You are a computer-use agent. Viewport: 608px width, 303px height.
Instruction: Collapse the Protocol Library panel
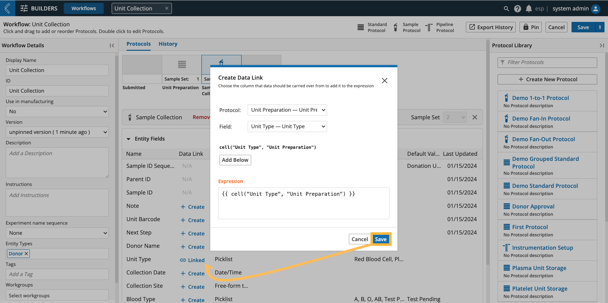point(602,45)
